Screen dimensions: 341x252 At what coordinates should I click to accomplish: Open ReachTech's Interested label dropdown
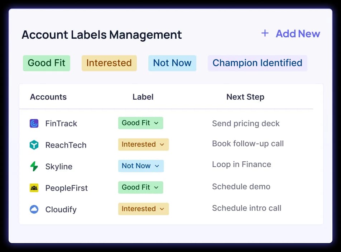pos(161,144)
